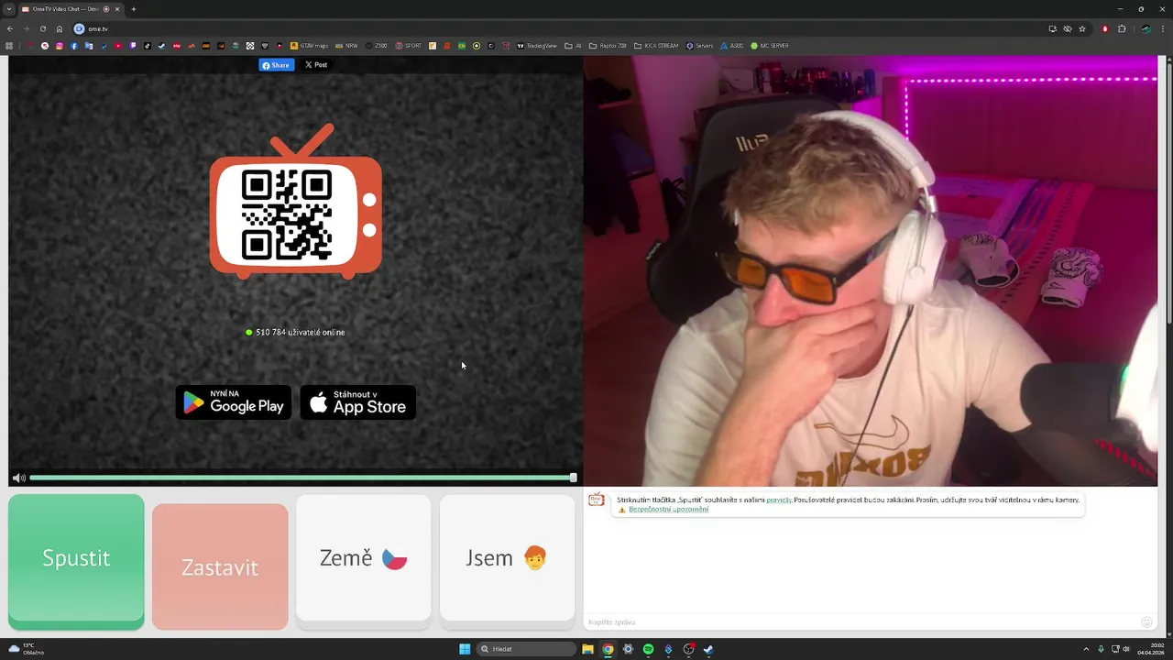Viewport: 1173px width, 660px height.
Task: Click the install app icon in address bar
Action: point(1052,28)
